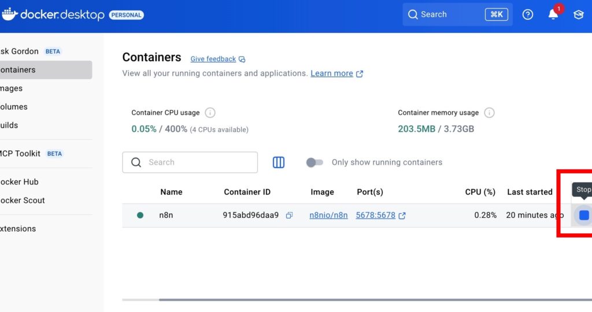Click the Container CPU usage info icon
Viewport: 592px width, 312px height.
(210, 113)
